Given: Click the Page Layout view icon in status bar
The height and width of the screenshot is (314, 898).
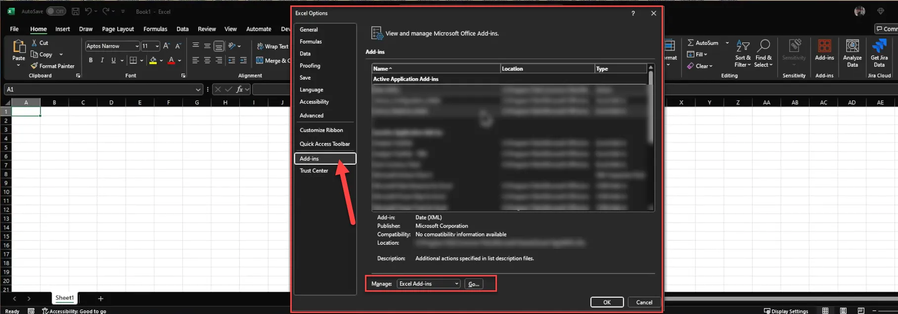Looking at the screenshot, I should [843, 311].
